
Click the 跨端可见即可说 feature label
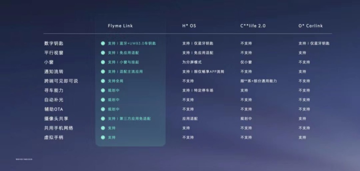tap(61, 81)
